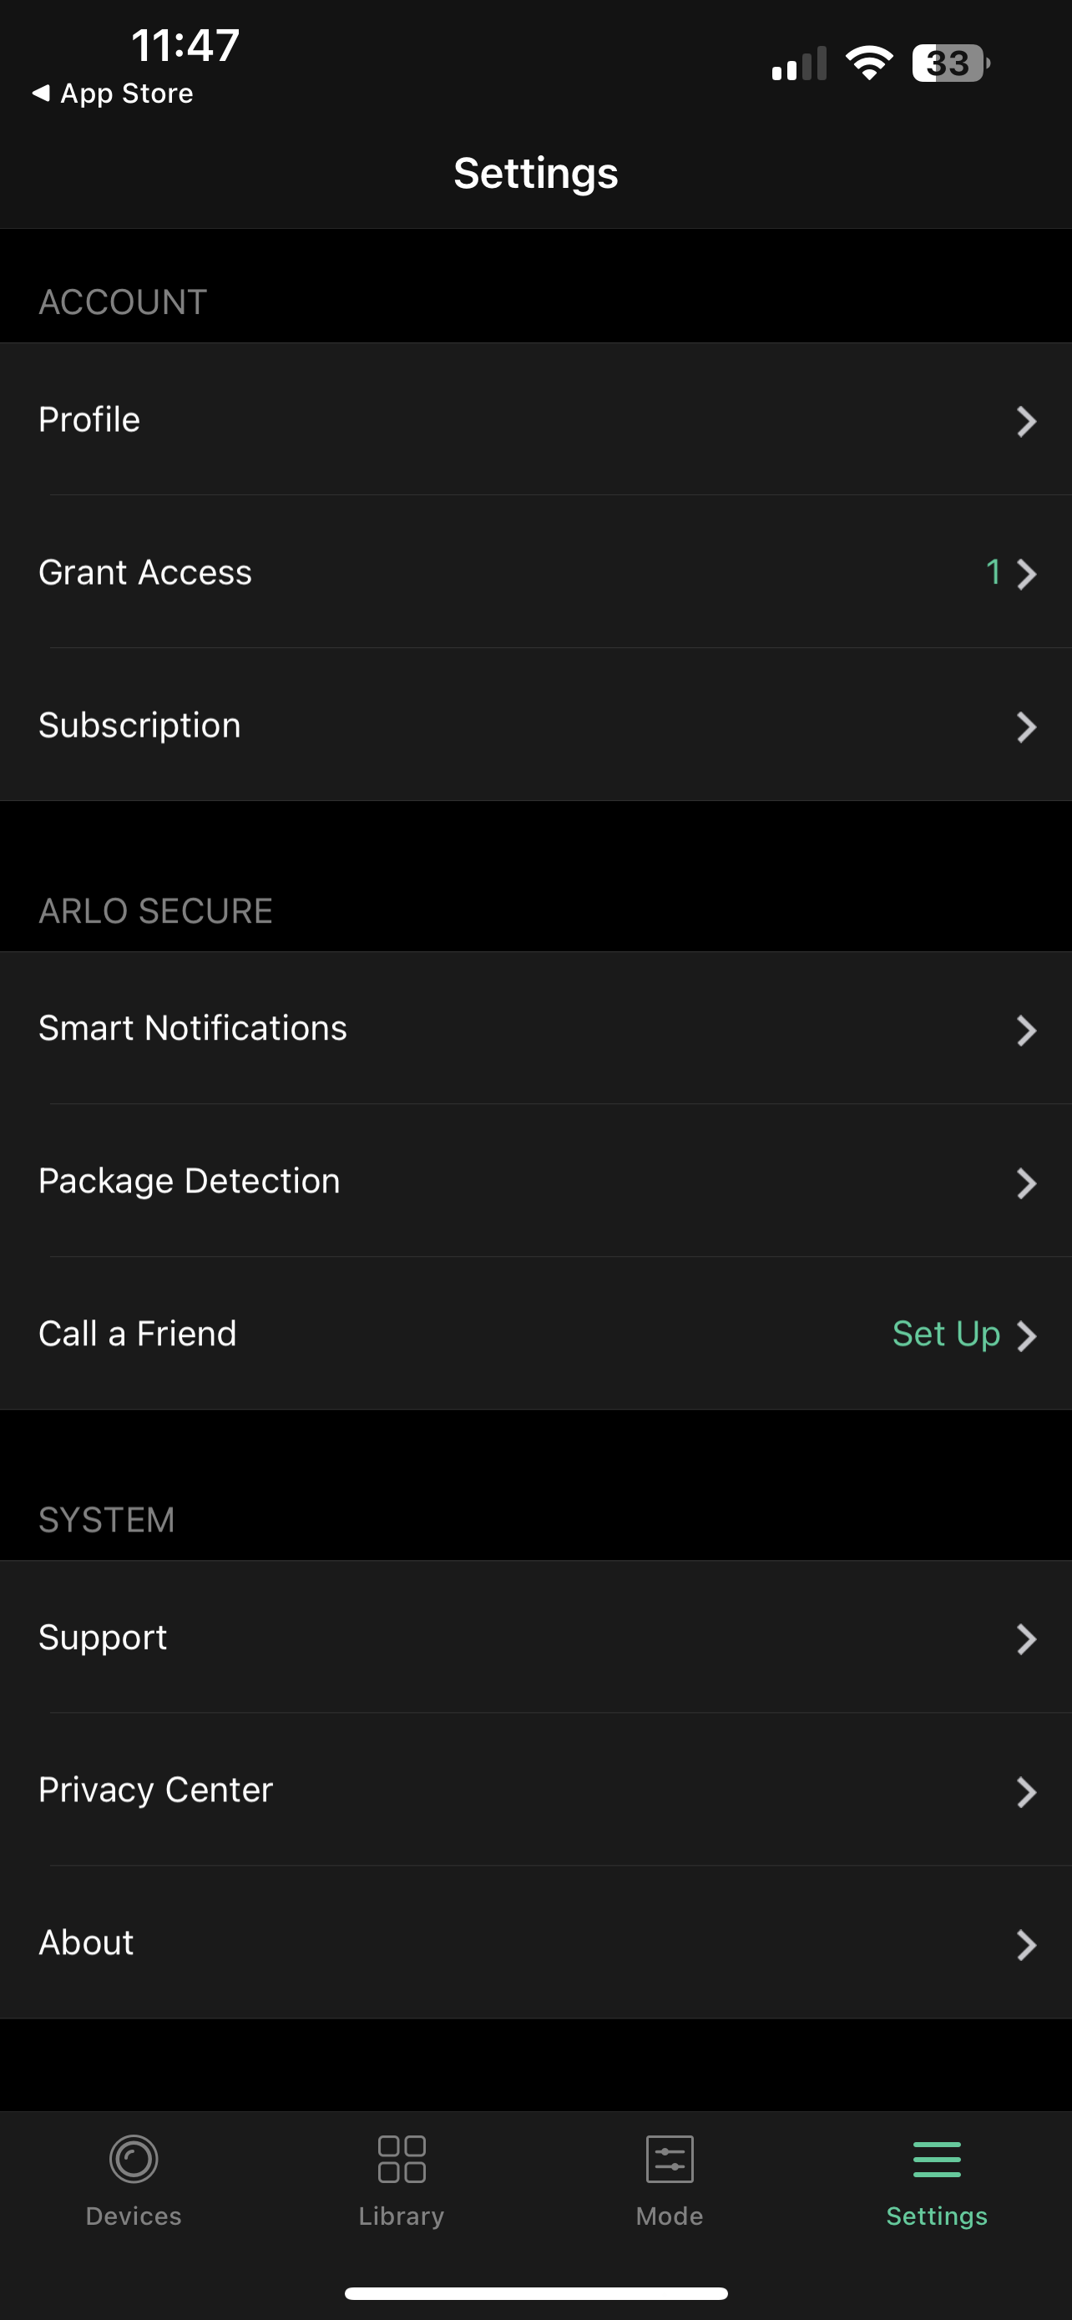This screenshot has height=2320, width=1072.
Task: Tap the back arrow to App Store
Action: point(41,93)
